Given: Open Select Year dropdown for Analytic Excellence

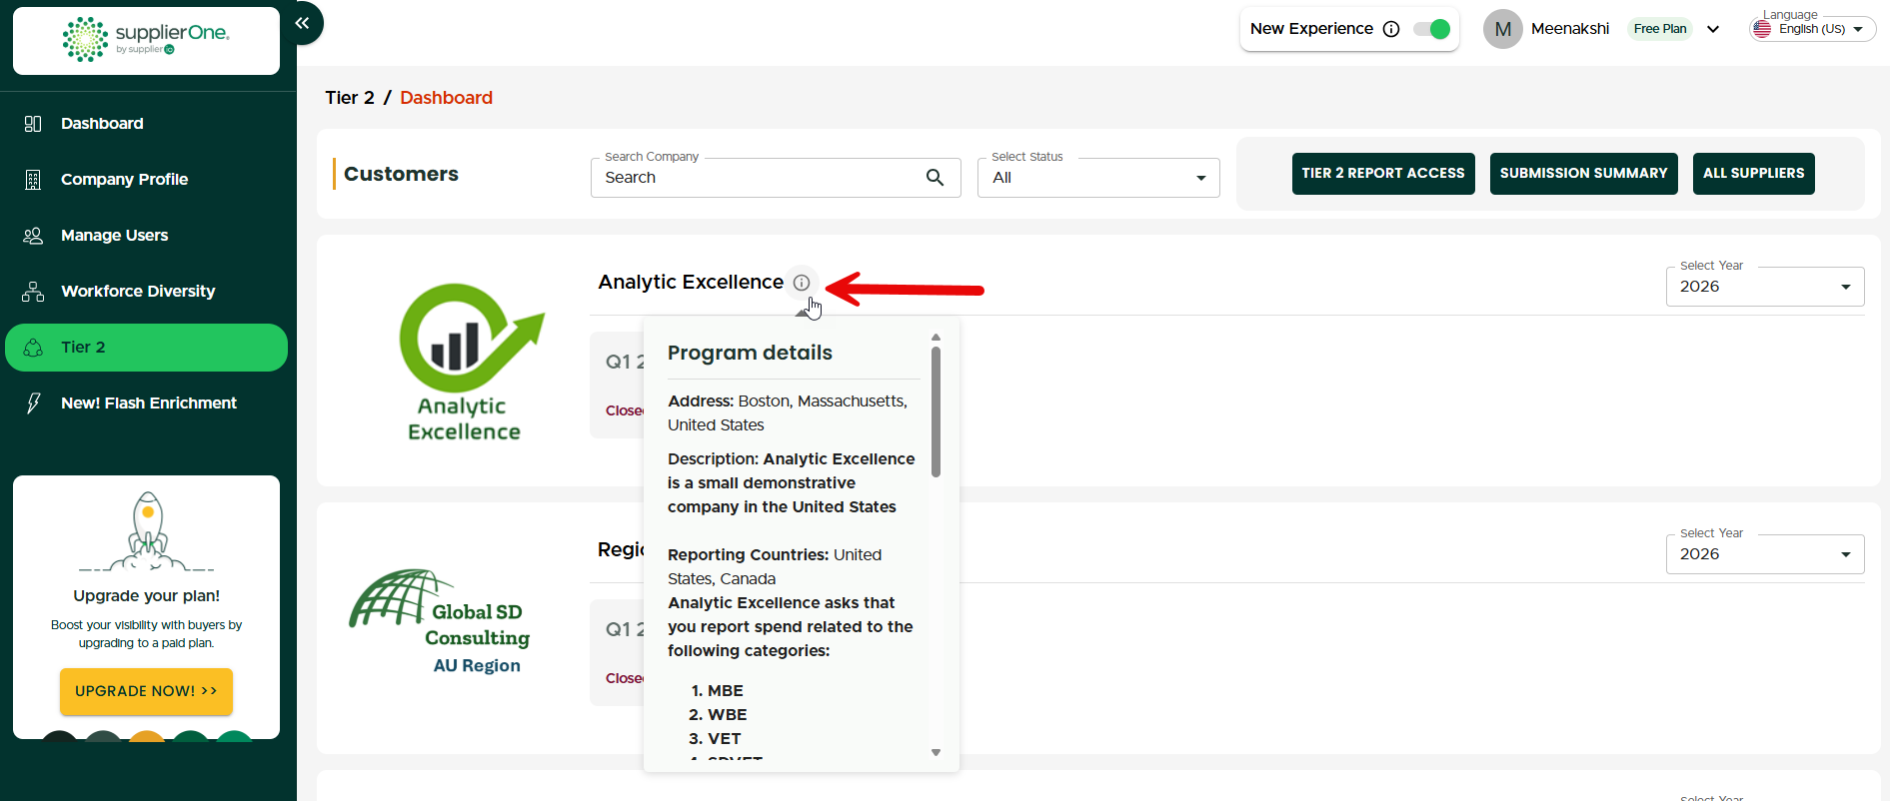Looking at the screenshot, I should (x=1765, y=287).
